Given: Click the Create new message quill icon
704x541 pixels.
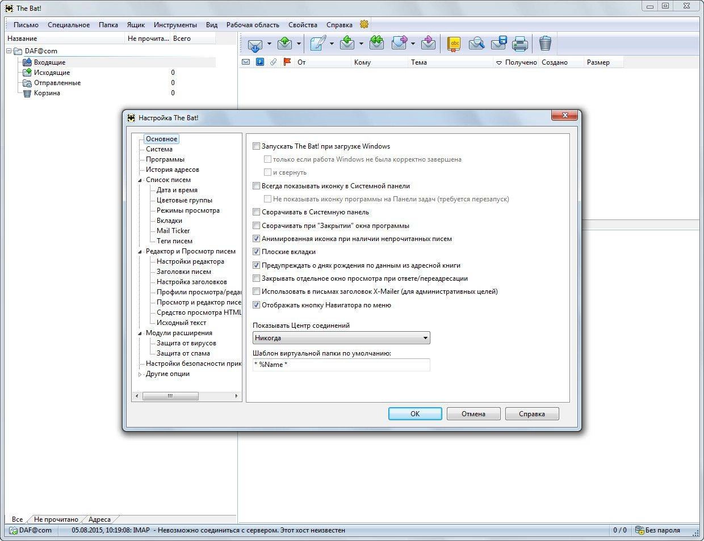Looking at the screenshot, I should [x=318, y=44].
